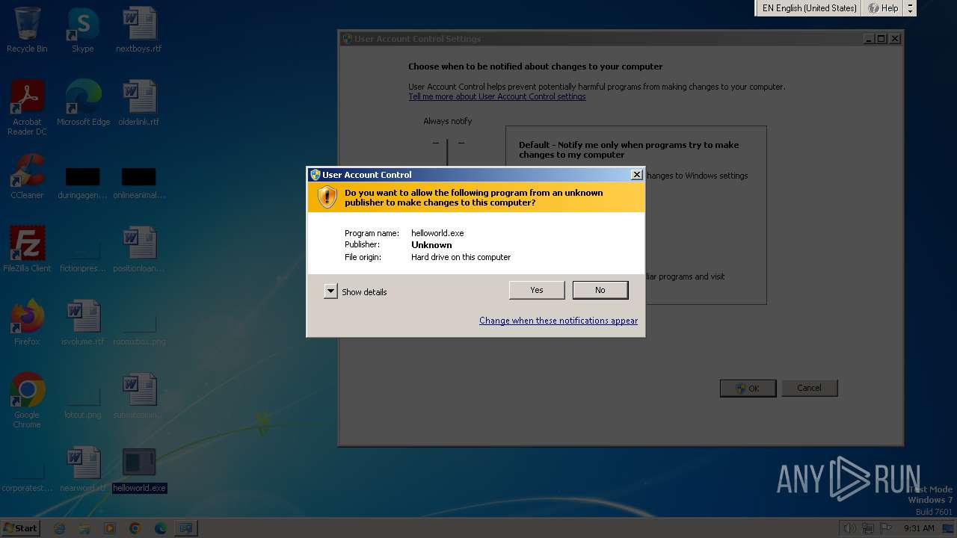957x538 pixels.
Task: Select Google Chrome desktop shortcut
Action: coord(27,401)
